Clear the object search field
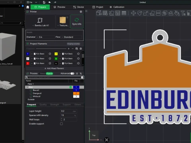 pos(82,77)
